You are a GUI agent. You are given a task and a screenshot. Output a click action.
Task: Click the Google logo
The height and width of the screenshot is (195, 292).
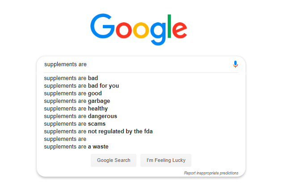pos(139,29)
